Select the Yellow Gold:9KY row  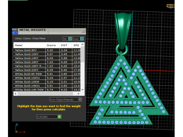[x=47, y=50]
